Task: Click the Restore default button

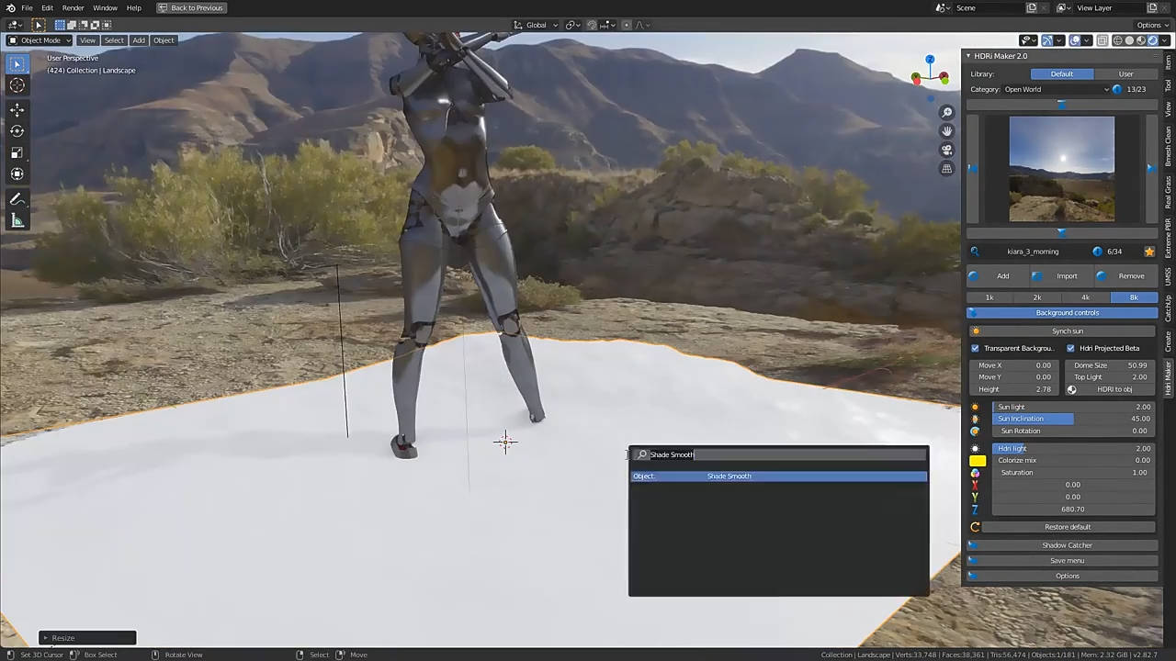Action: point(1068,527)
